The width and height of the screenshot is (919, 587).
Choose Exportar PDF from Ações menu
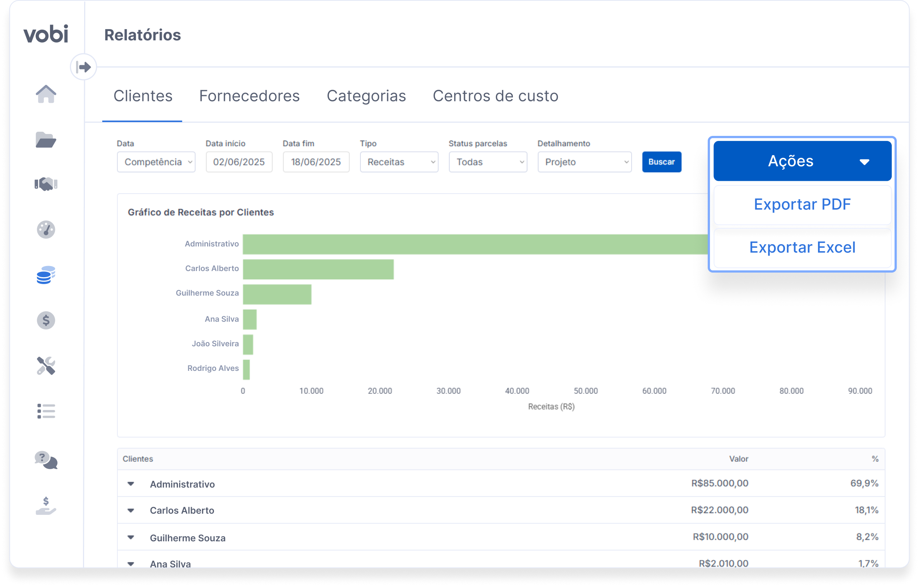pyautogui.click(x=802, y=205)
